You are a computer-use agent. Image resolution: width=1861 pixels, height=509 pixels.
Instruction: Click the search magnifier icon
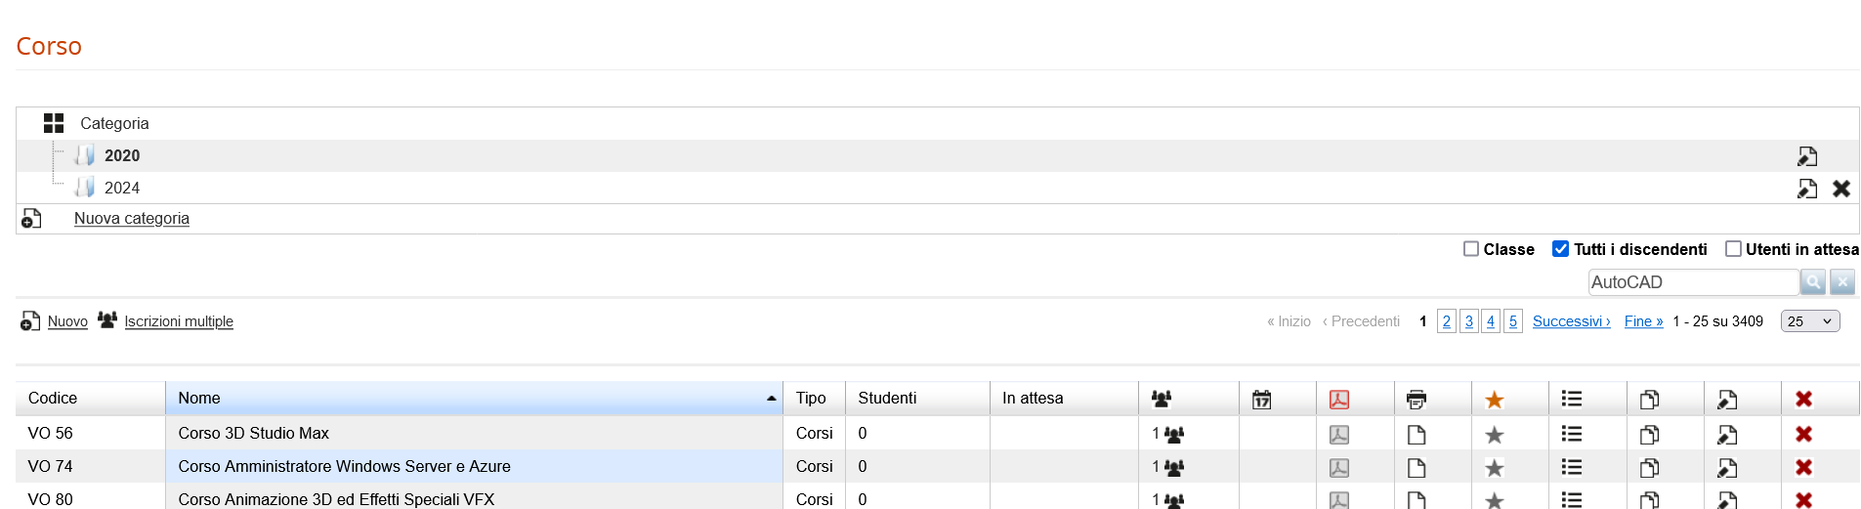1813,282
